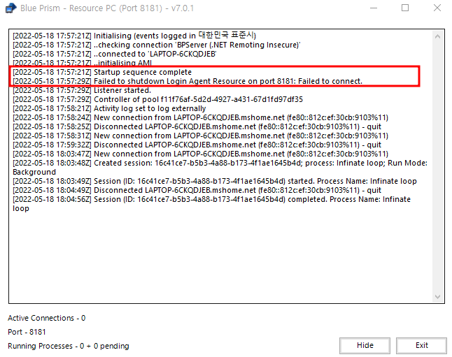Click the 18:04:56Z Session completed log line
This screenshot has height=357, width=452.
(211, 204)
